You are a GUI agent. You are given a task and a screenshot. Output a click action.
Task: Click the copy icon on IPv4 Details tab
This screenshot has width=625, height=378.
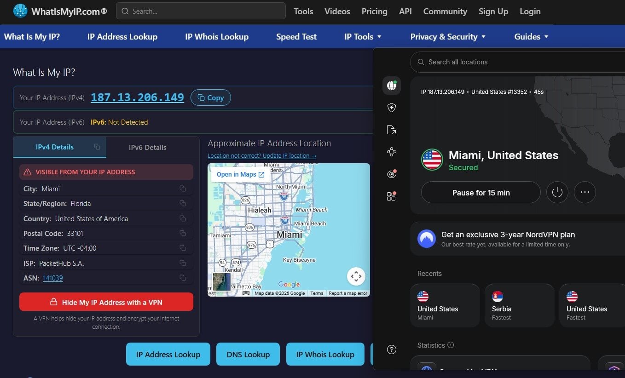97,147
